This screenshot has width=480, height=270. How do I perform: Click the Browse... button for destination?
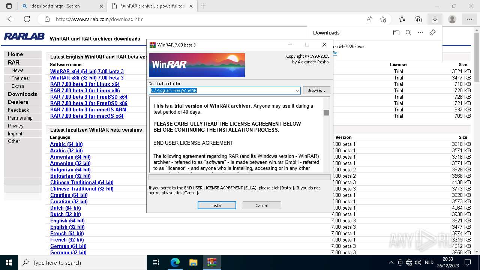pos(316,90)
